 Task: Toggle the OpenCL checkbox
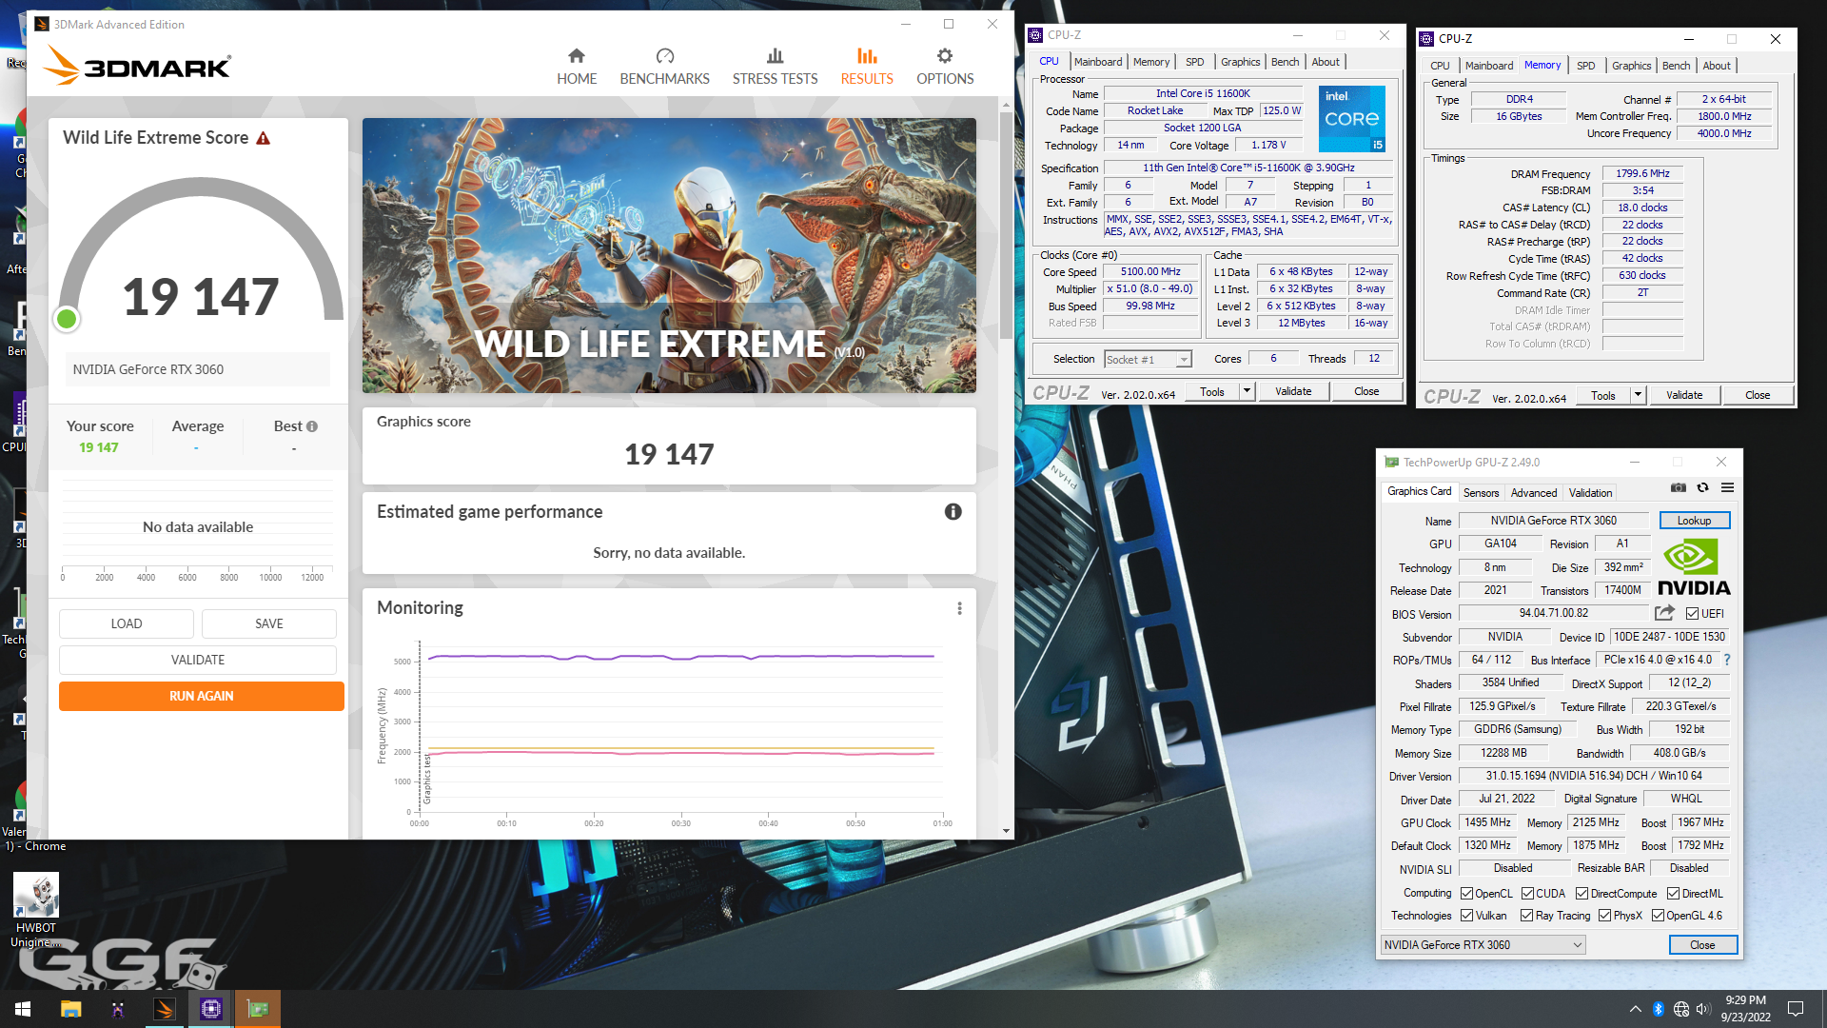[x=1466, y=894]
